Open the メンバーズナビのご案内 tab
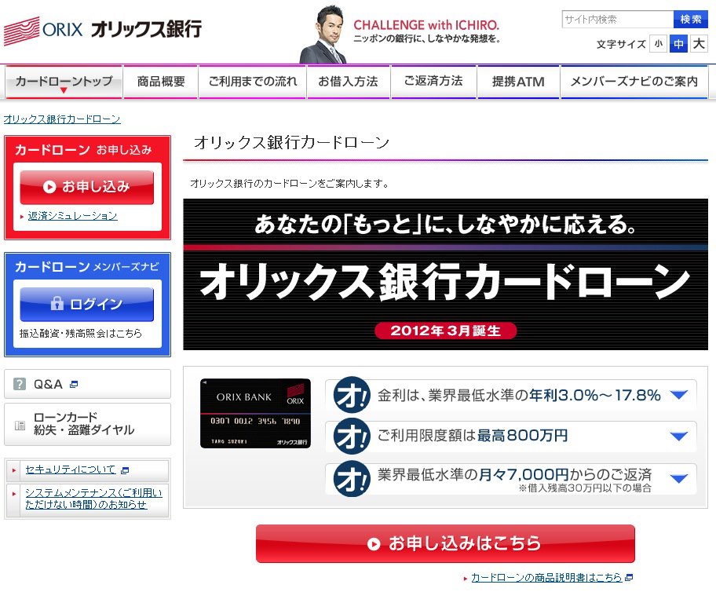Screen dimensions: 716x592 (x=634, y=82)
